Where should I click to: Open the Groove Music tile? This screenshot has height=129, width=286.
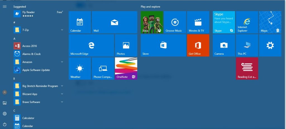[175, 22]
